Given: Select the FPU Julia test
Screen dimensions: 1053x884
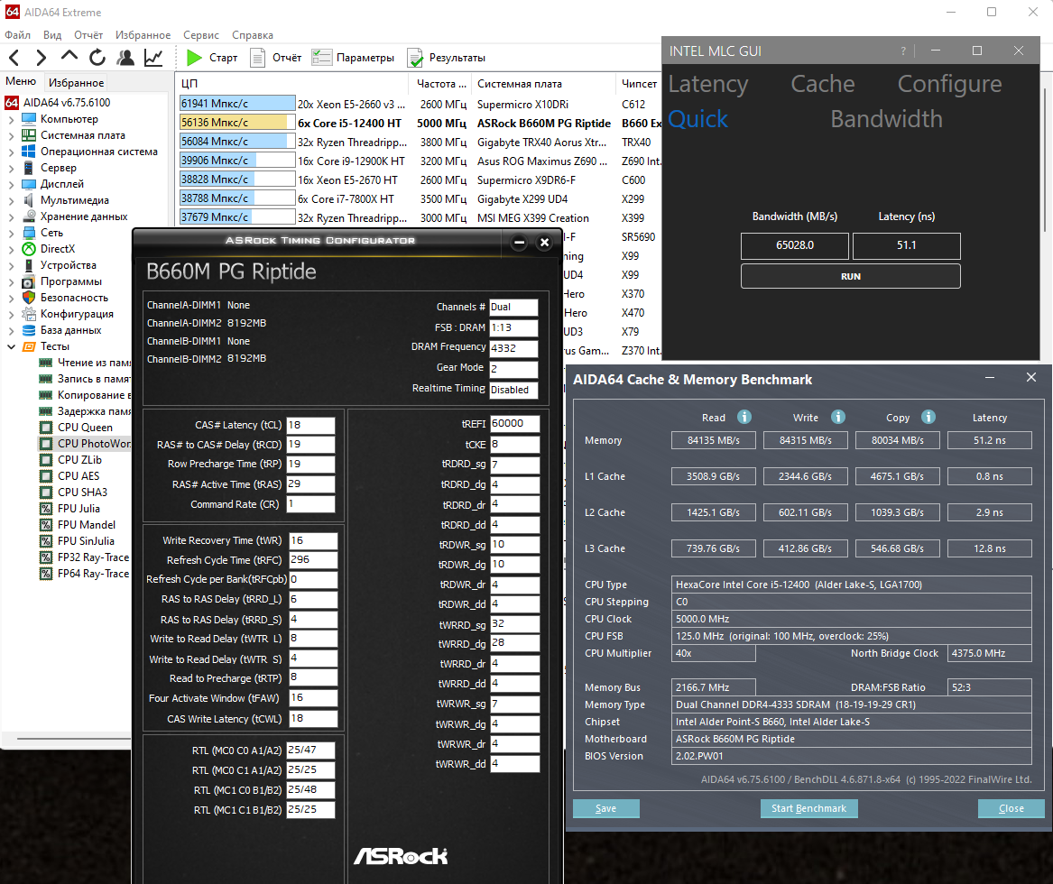Looking at the screenshot, I should click(x=79, y=509).
